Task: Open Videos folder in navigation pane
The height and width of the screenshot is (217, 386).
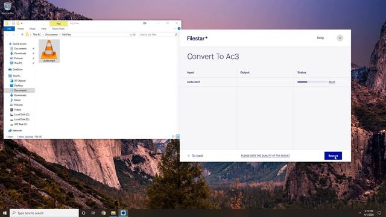Action: pyautogui.click(x=17, y=110)
